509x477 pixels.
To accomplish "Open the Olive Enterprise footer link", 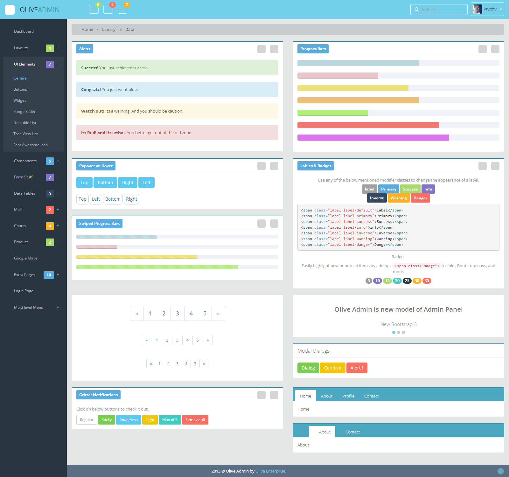I will pyautogui.click(x=270, y=471).
